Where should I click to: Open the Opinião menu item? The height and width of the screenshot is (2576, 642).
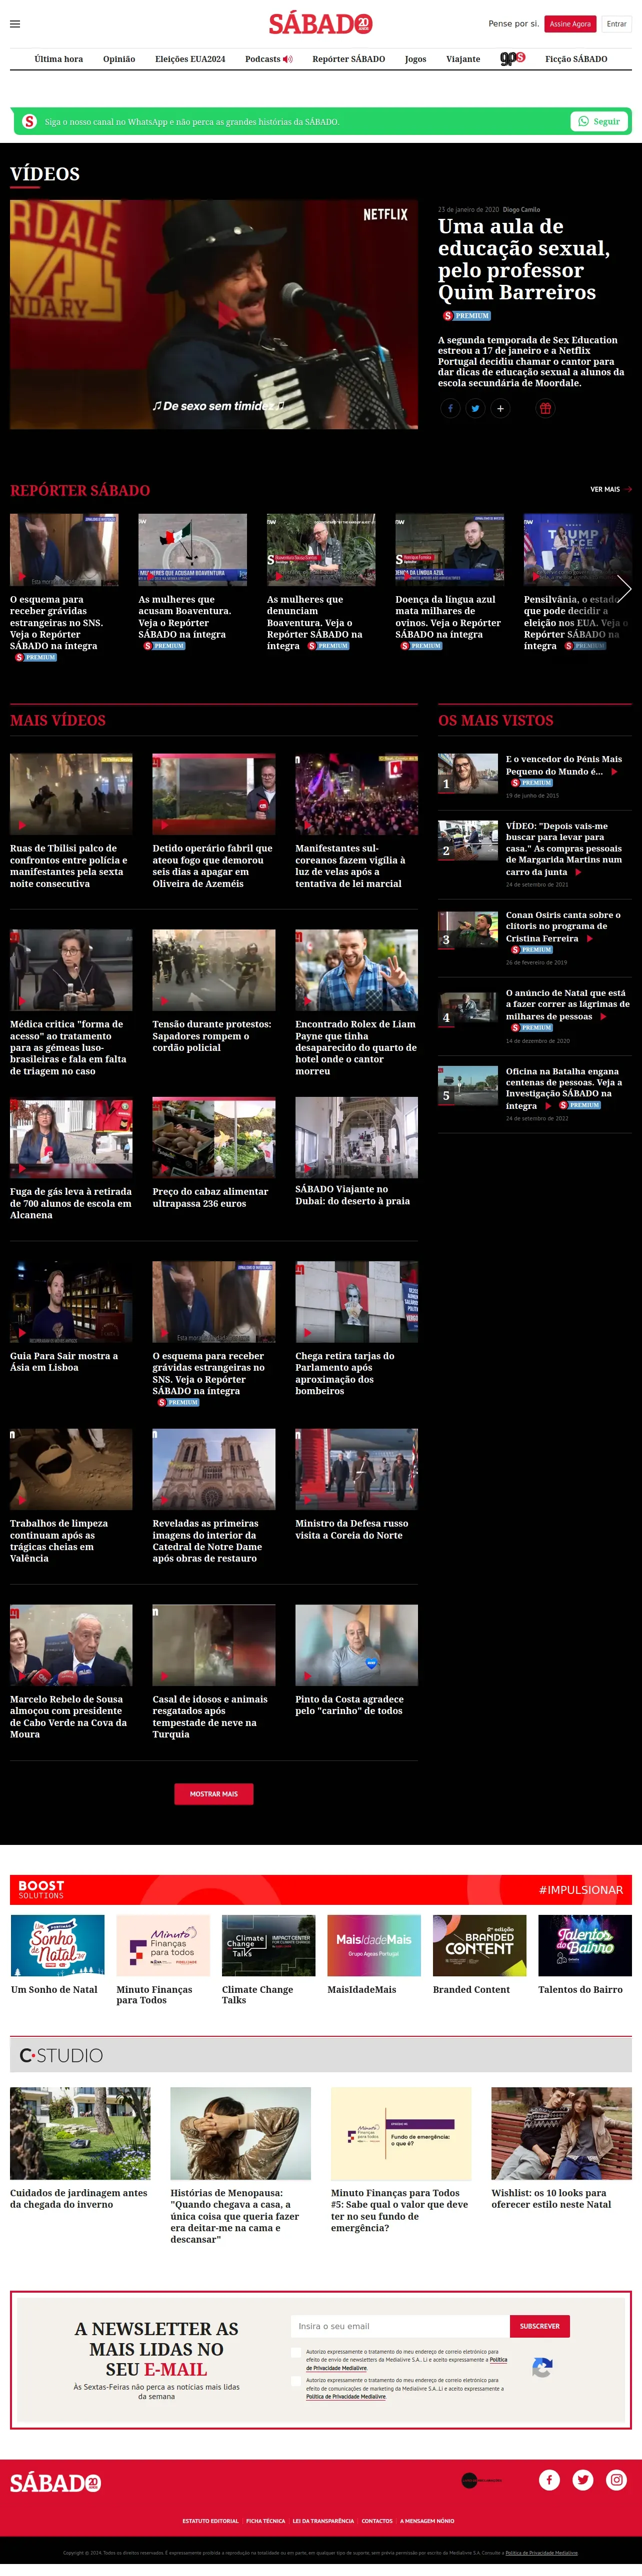[119, 59]
